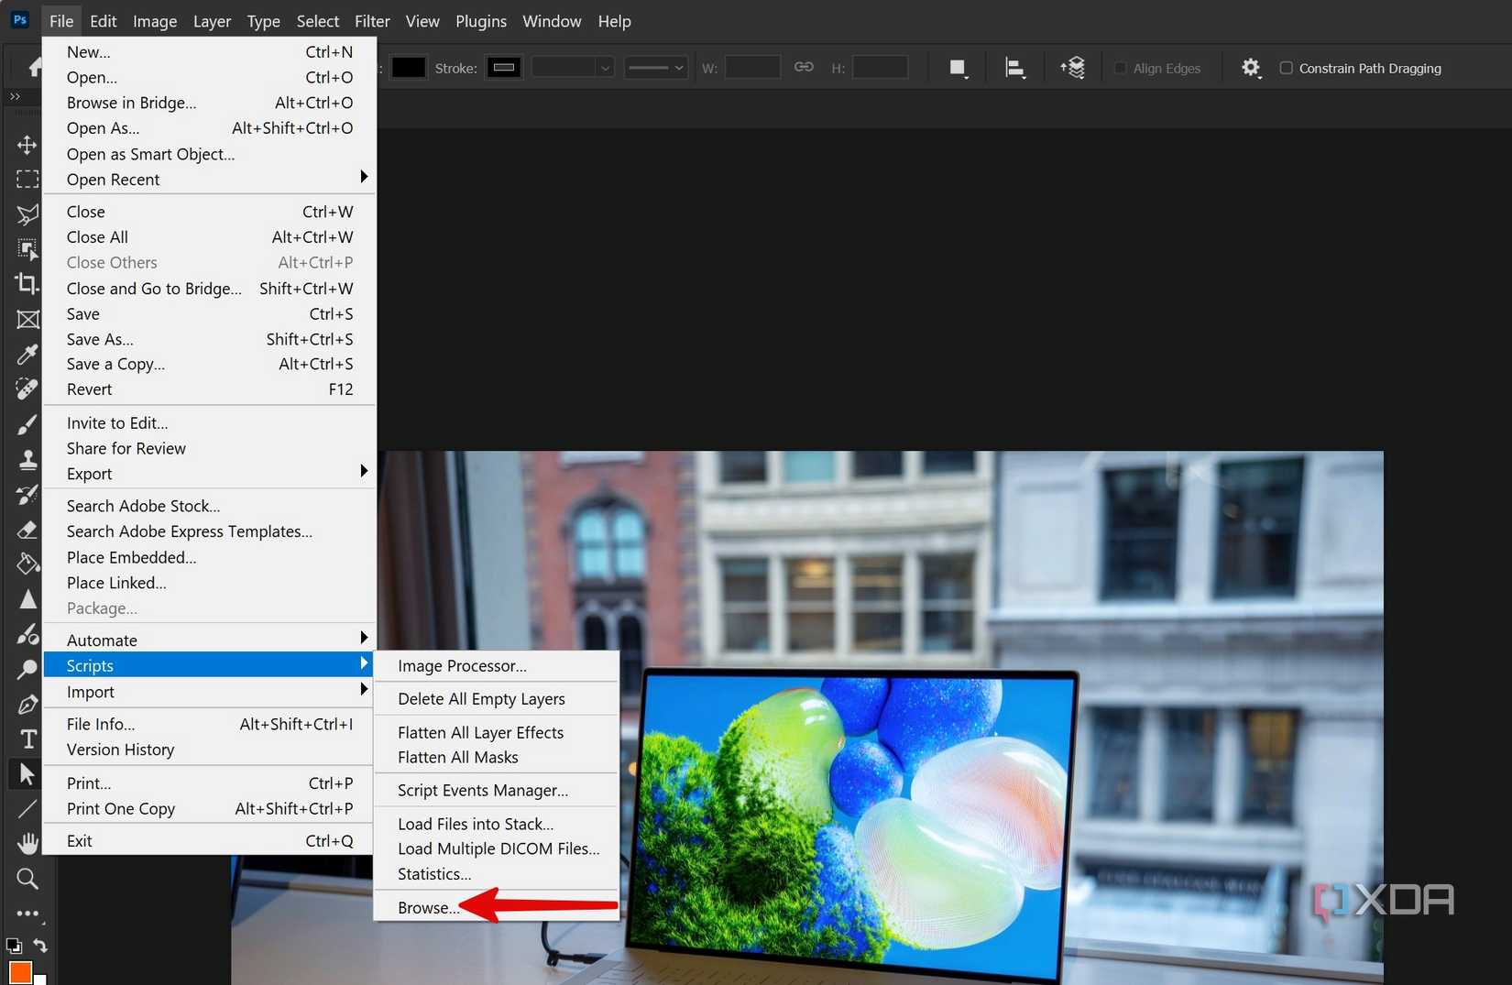Screen dimensions: 1512x985
Task: Select the Eyedropper tool
Action: [x=27, y=354]
